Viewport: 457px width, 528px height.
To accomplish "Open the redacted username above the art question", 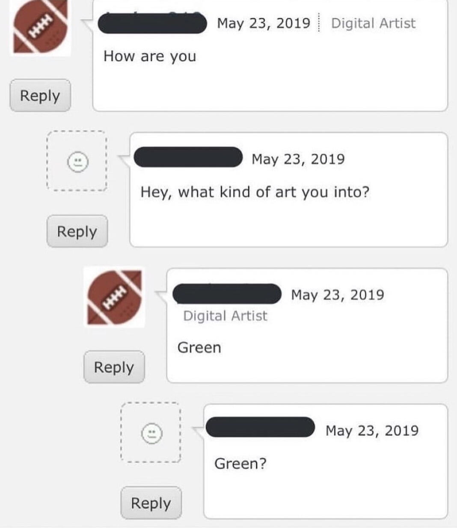I will click(x=188, y=157).
